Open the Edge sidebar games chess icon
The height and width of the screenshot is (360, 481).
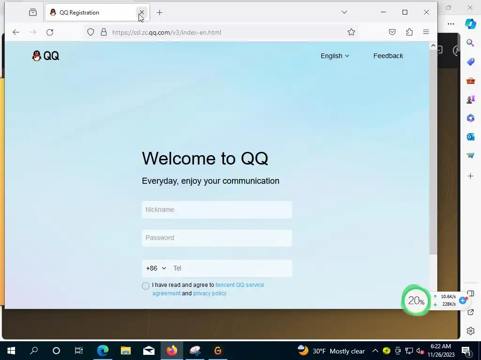coord(470,99)
